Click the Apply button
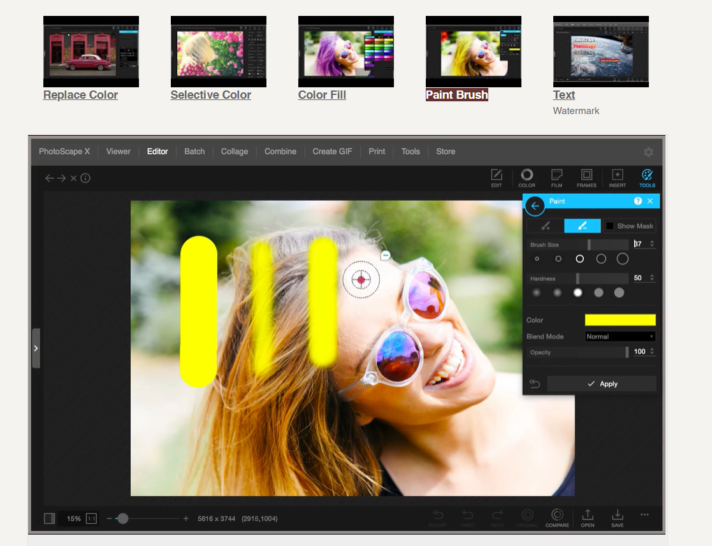 602,384
